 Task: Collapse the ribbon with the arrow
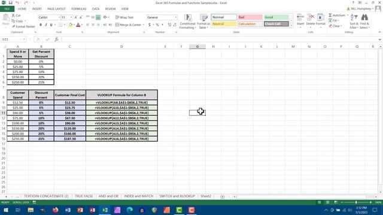point(379,32)
